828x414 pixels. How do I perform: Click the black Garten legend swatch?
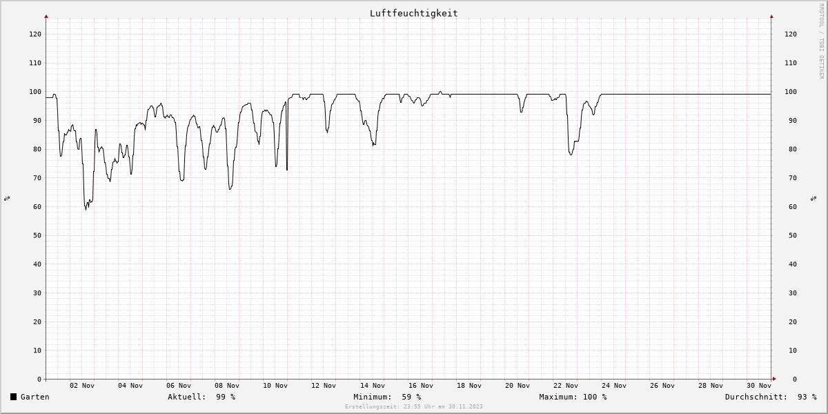[x=13, y=397]
